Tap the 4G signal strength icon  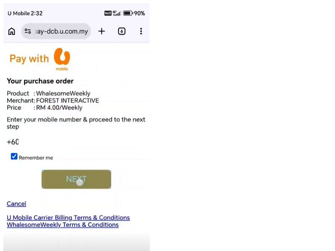pos(117,13)
